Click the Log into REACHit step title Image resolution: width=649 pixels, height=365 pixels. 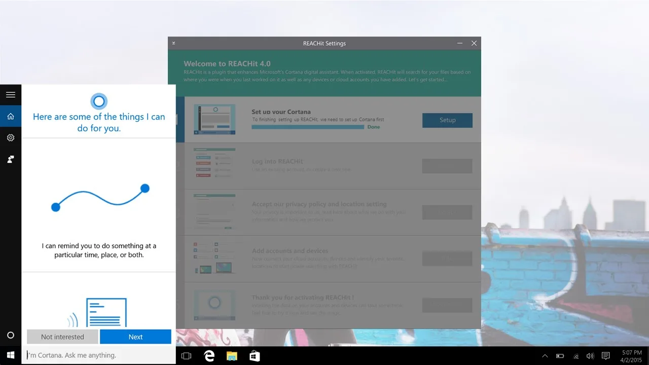pos(277,162)
